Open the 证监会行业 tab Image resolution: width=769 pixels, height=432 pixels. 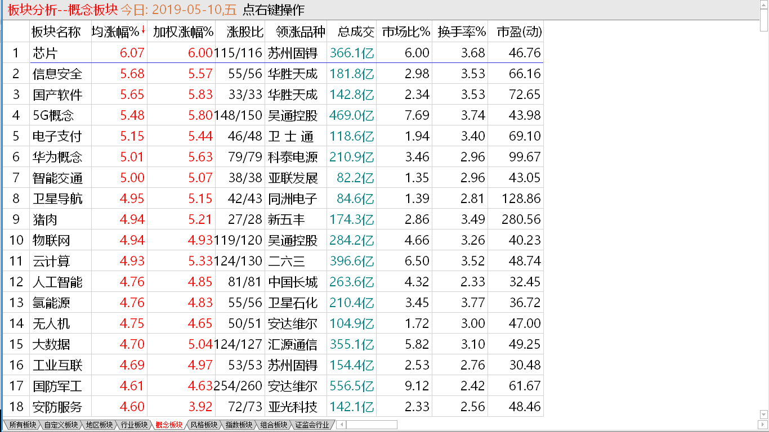[x=312, y=425]
